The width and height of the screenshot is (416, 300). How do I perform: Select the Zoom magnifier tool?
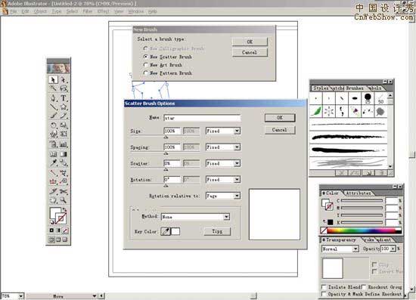64,200
